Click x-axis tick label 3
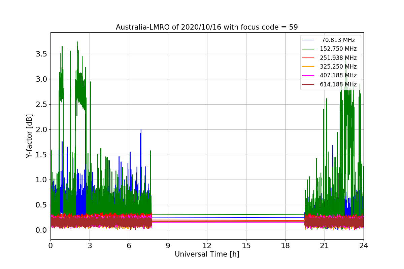 pyautogui.click(x=90, y=246)
